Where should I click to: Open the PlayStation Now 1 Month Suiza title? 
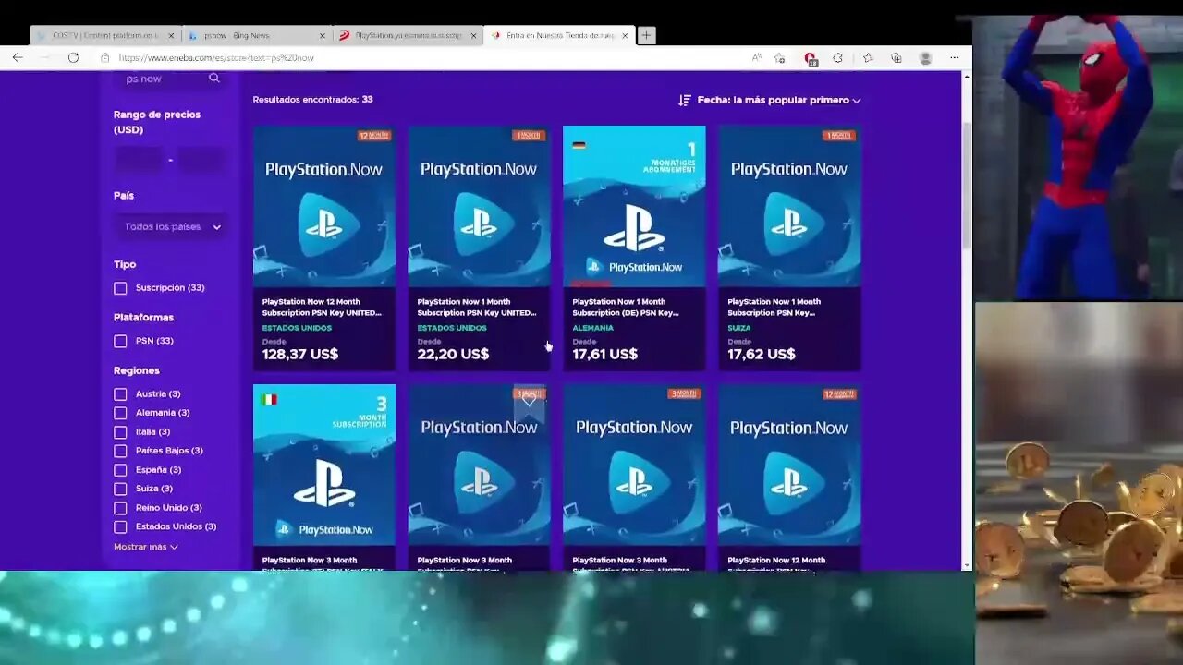pyautogui.click(x=774, y=307)
